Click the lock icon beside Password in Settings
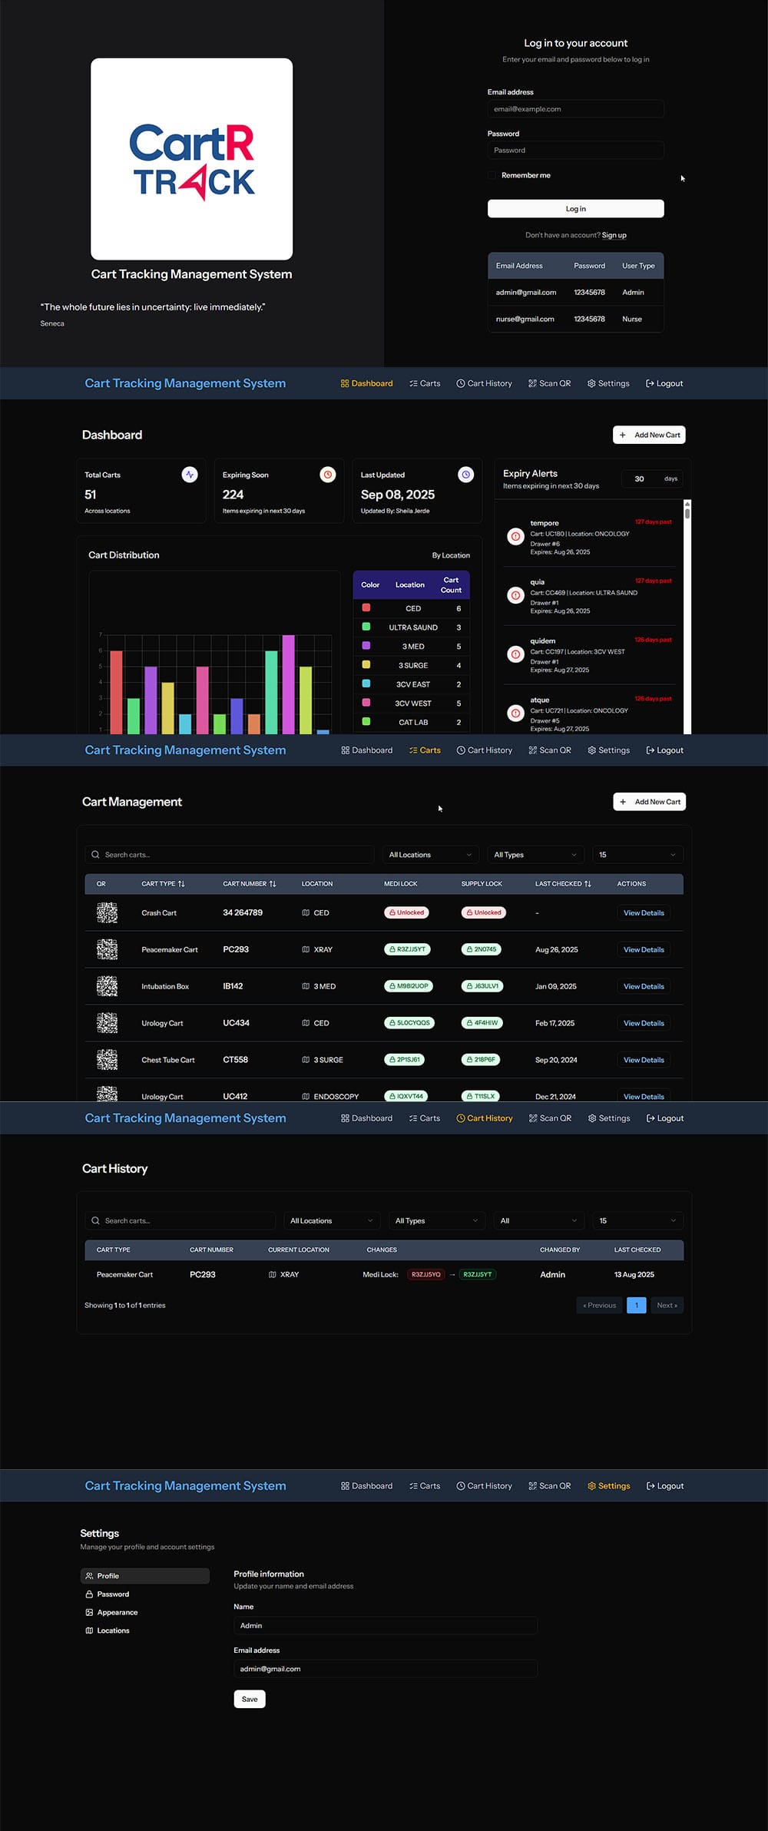This screenshot has width=768, height=1831. [89, 1594]
